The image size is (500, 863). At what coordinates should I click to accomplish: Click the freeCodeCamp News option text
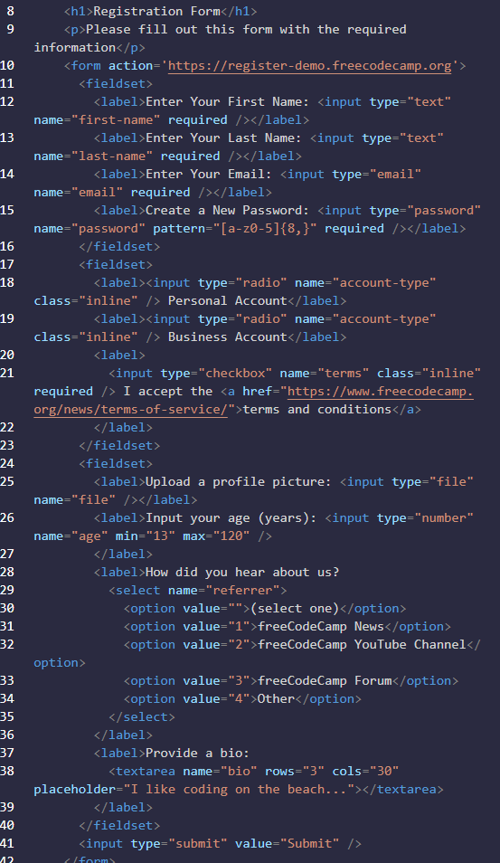coord(321,626)
